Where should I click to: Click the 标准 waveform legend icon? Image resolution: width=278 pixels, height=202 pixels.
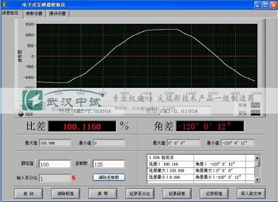click(256, 105)
